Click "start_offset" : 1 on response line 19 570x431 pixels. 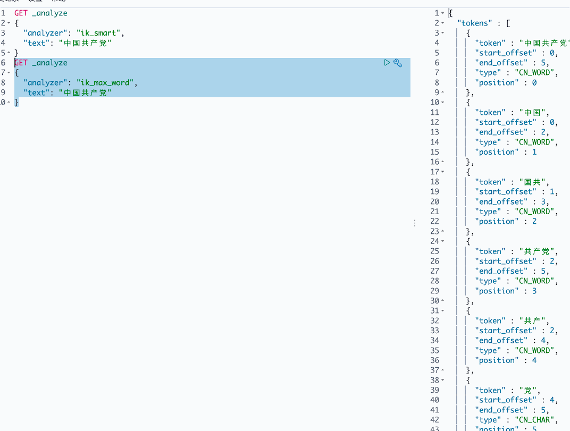tap(516, 192)
